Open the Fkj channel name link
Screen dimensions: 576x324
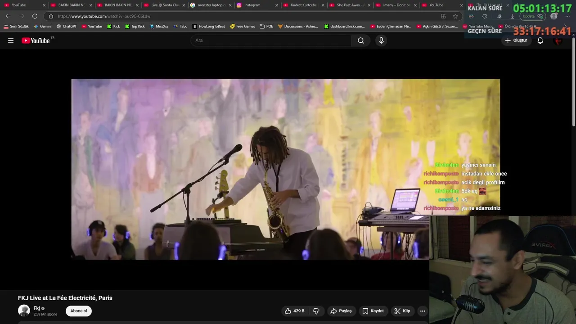[37, 308]
